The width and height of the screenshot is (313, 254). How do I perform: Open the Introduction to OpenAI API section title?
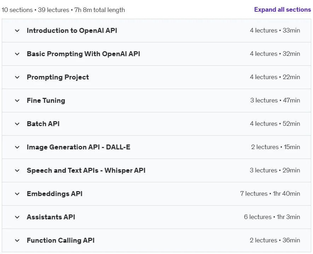(x=72, y=30)
